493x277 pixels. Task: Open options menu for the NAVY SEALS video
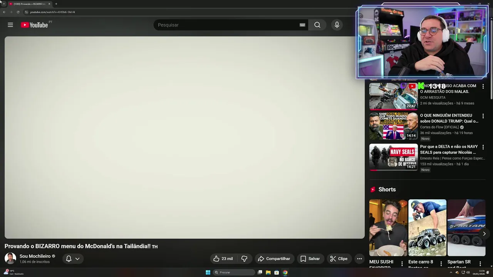coord(483,147)
